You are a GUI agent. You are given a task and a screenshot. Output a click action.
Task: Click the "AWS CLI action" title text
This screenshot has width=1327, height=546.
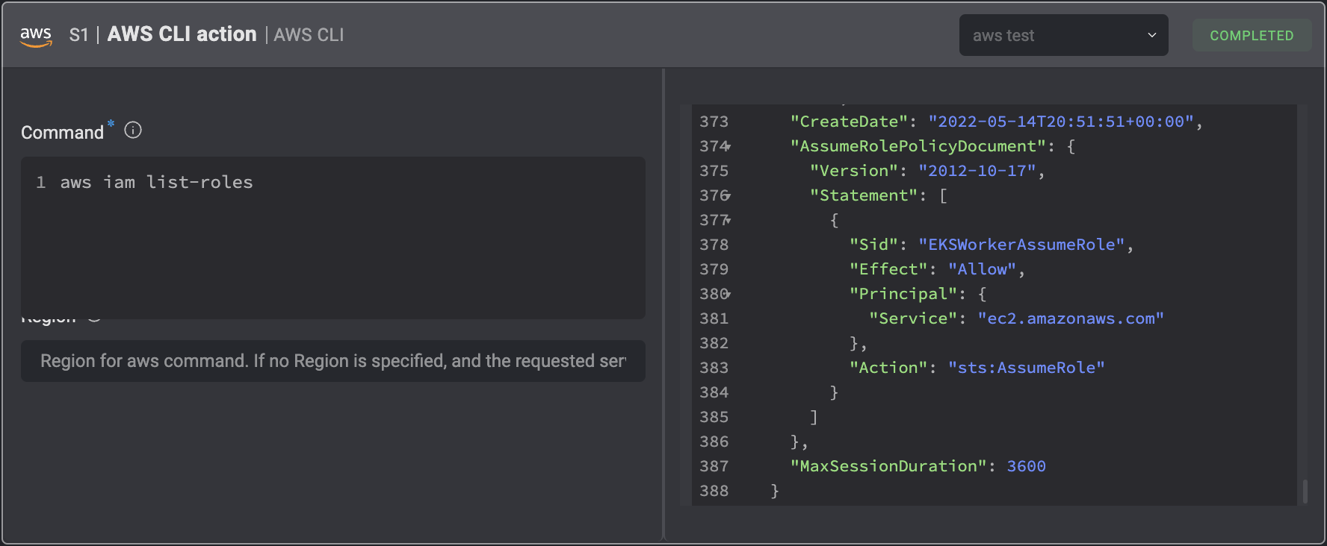(x=182, y=34)
